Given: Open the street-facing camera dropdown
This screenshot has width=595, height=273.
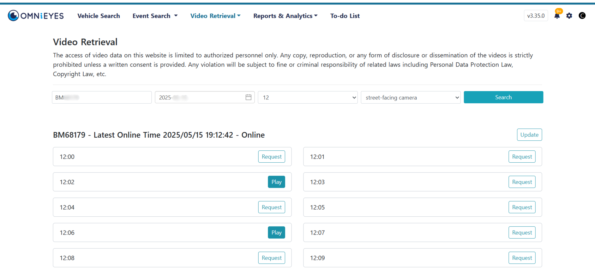Looking at the screenshot, I should pyautogui.click(x=411, y=97).
